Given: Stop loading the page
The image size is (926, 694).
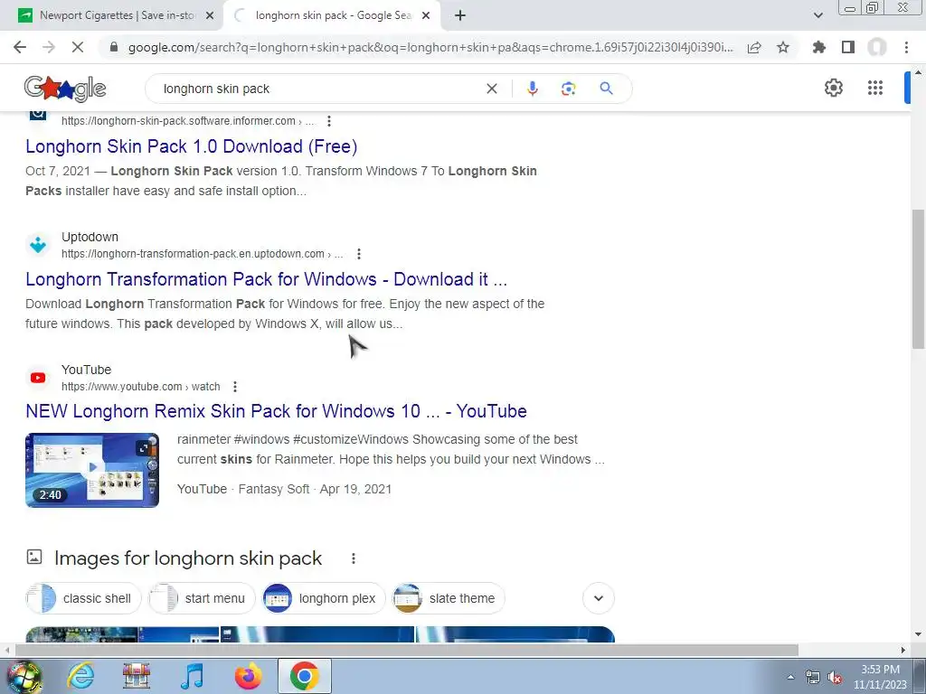Looking at the screenshot, I should [x=78, y=47].
